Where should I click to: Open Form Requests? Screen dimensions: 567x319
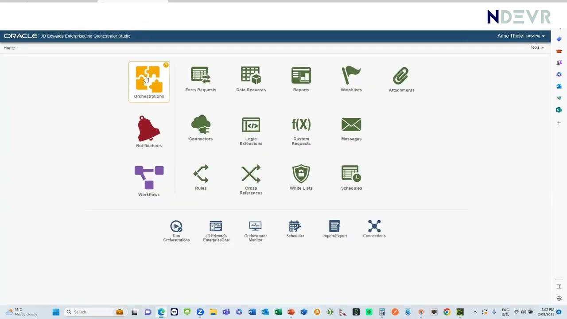(201, 79)
